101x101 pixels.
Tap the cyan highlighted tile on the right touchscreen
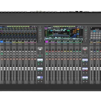click(x=94, y=31)
